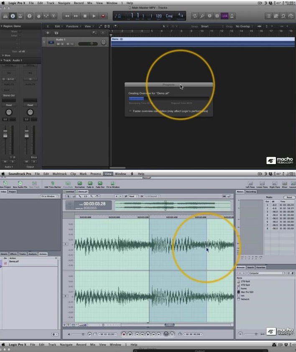Expand the More section in Region inspector
Viewport: 296px width, 352px height.
click(x=3, y=55)
